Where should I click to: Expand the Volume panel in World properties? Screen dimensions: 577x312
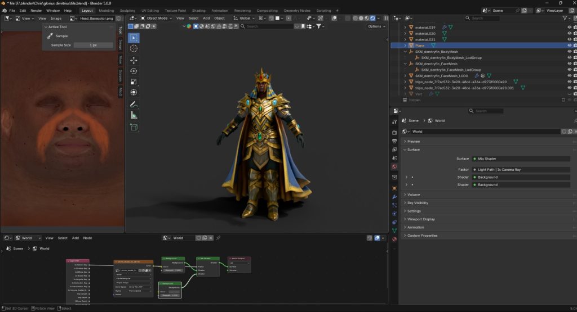(x=414, y=195)
